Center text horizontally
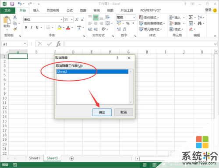The width and height of the screenshot is (219, 168). (95, 23)
